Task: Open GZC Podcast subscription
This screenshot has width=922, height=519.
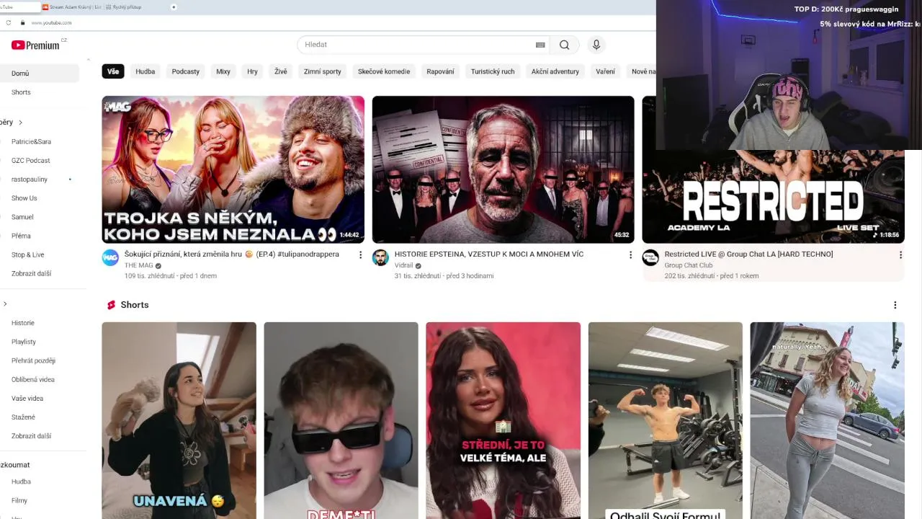Action: click(31, 161)
